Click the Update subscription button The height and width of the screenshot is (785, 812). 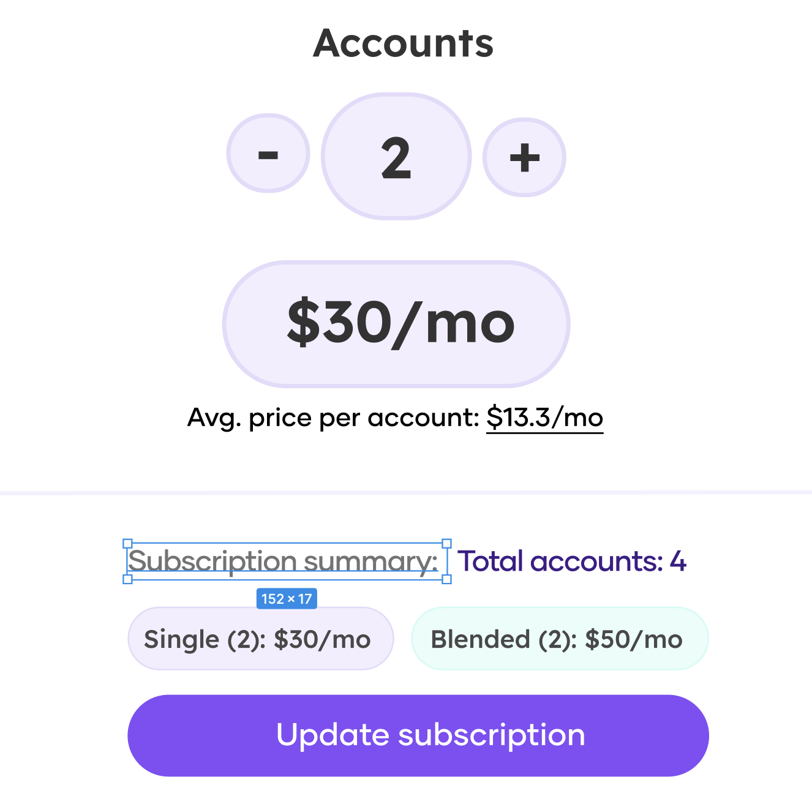418,735
